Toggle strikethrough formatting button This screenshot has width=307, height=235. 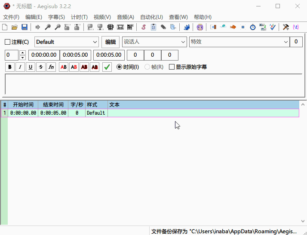pyautogui.click(x=41, y=67)
